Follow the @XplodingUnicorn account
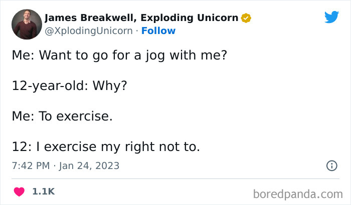This screenshot has width=351, height=205. pos(158,31)
